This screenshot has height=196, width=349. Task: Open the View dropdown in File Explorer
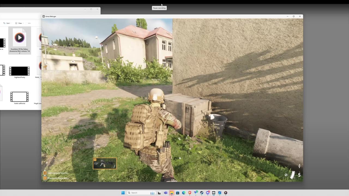tap(19, 23)
